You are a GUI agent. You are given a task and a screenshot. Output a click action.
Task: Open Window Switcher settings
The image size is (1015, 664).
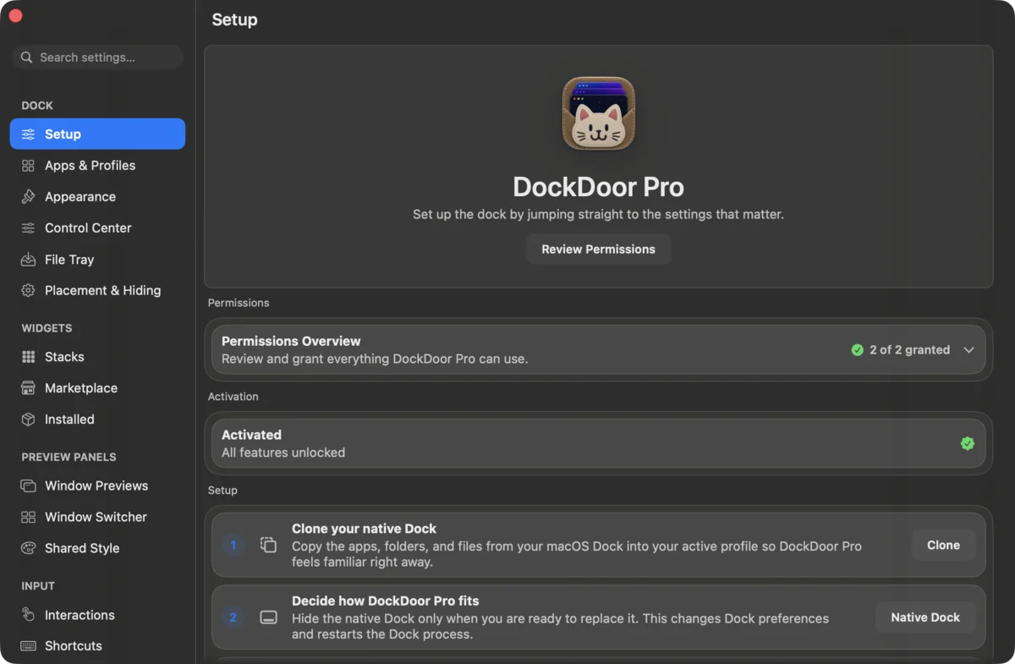pos(97,517)
